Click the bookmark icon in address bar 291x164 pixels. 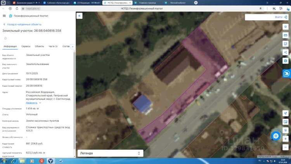[261, 9]
